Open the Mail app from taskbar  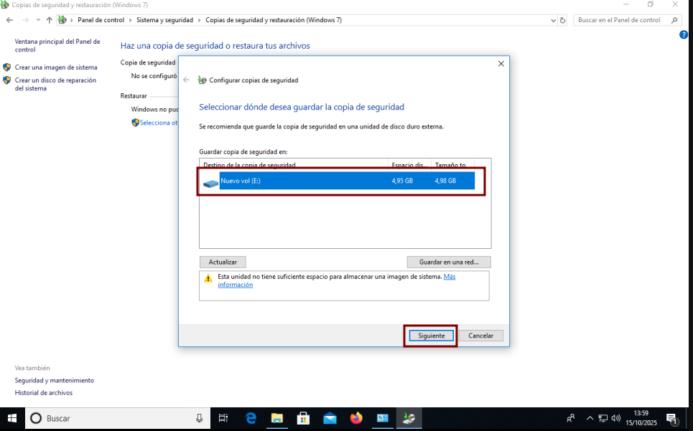tap(330, 418)
